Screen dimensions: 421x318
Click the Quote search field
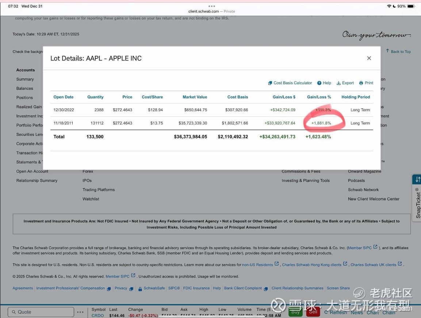click(x=41, y=312)
